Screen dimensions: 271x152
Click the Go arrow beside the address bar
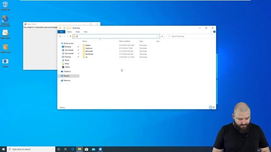(x=162, y=36)
